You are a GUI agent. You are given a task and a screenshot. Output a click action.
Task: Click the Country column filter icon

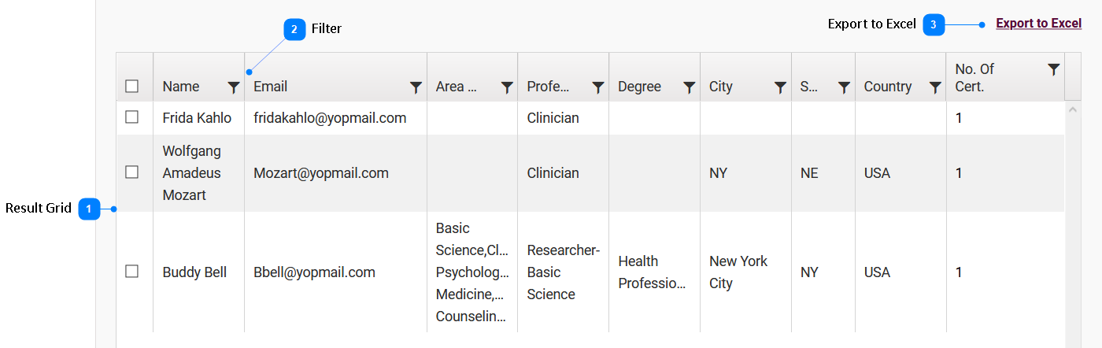(935, 87)
